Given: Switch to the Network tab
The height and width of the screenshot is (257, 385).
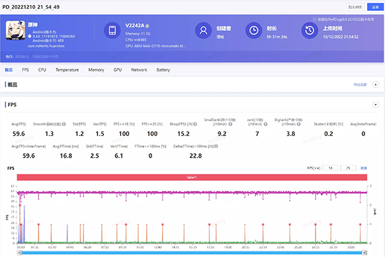Looking at the screenshot, I should click(139, 69).
